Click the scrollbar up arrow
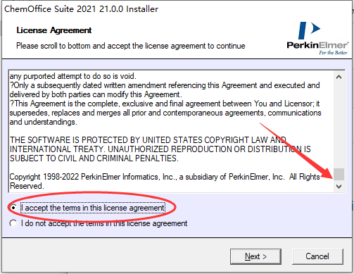354x274 pixels. (339, 77)
